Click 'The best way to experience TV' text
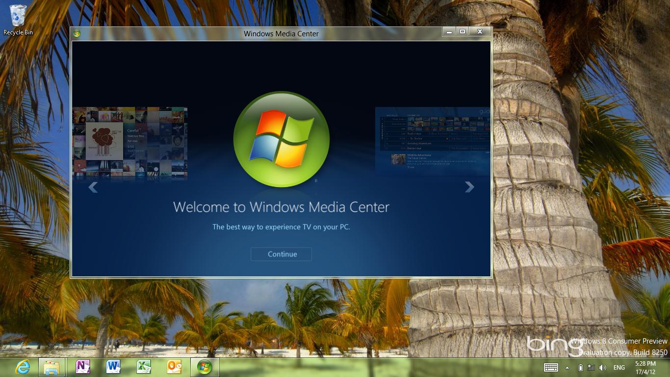Screen dimensions: 670x377 tap(281, 227)
